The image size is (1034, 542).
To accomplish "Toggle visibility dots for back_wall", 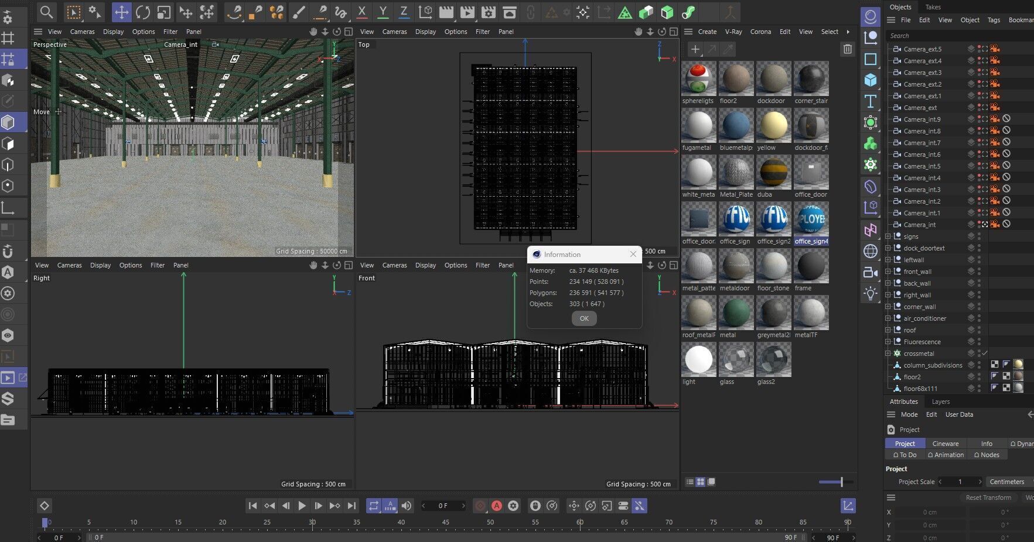I will (x=979, y=283).
